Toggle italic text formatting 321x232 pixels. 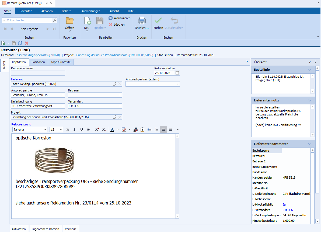pyautogui.click(x=74, y=129)
